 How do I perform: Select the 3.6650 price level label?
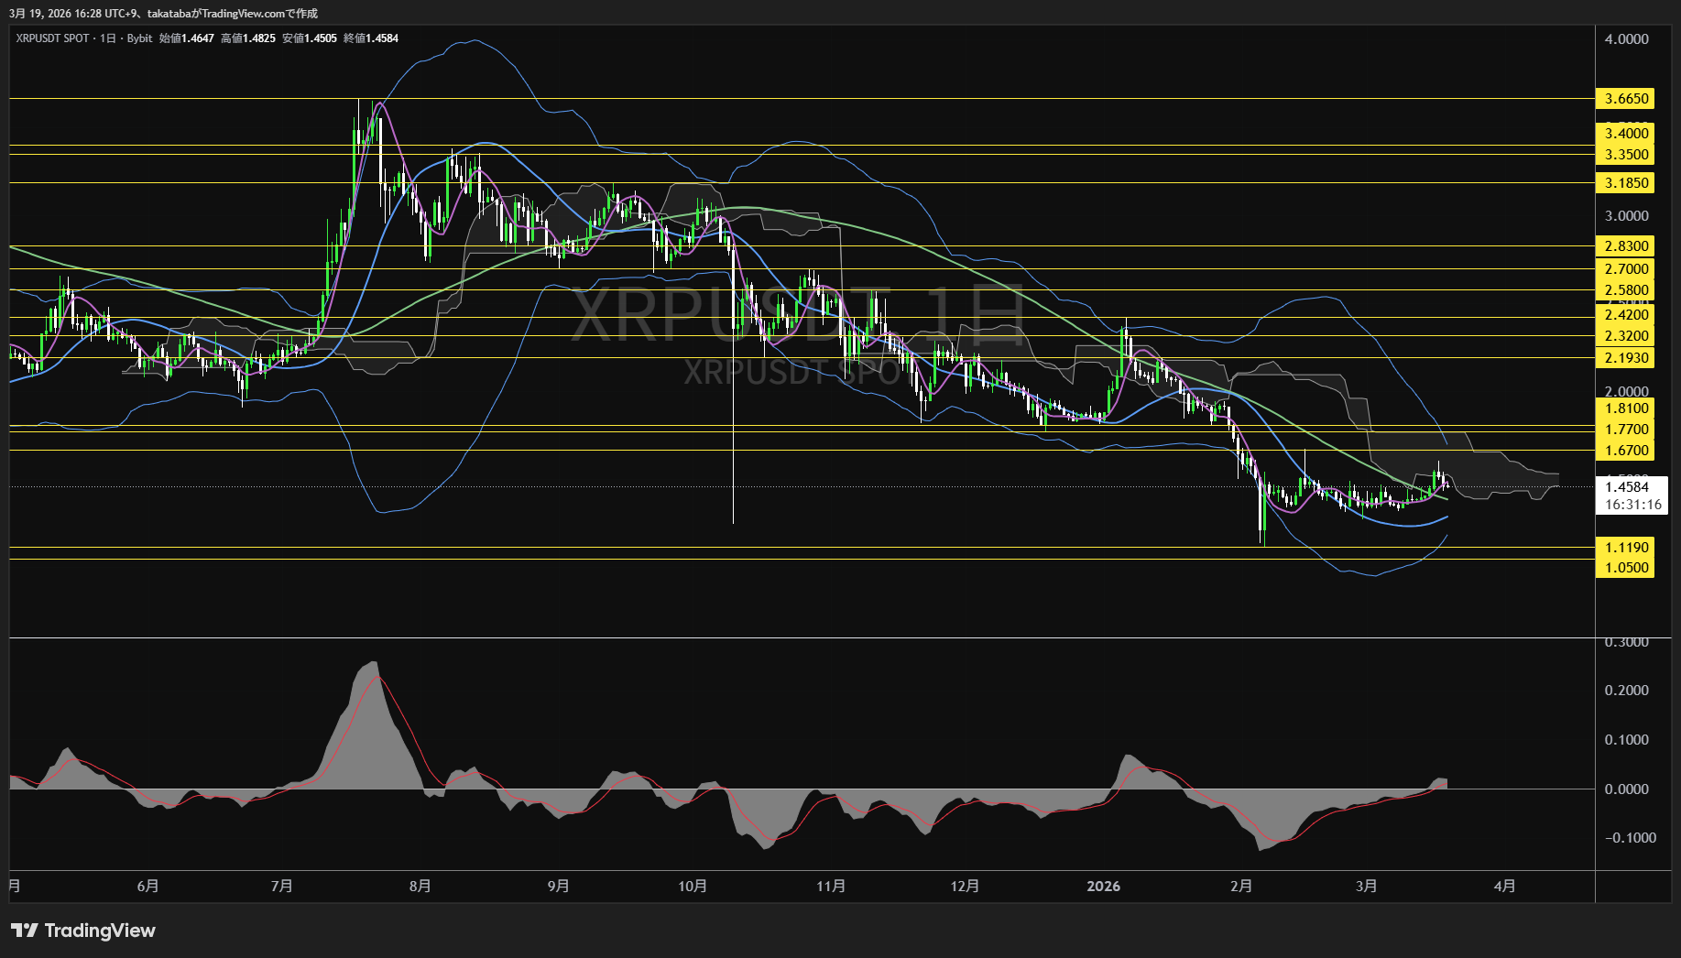1626,99
